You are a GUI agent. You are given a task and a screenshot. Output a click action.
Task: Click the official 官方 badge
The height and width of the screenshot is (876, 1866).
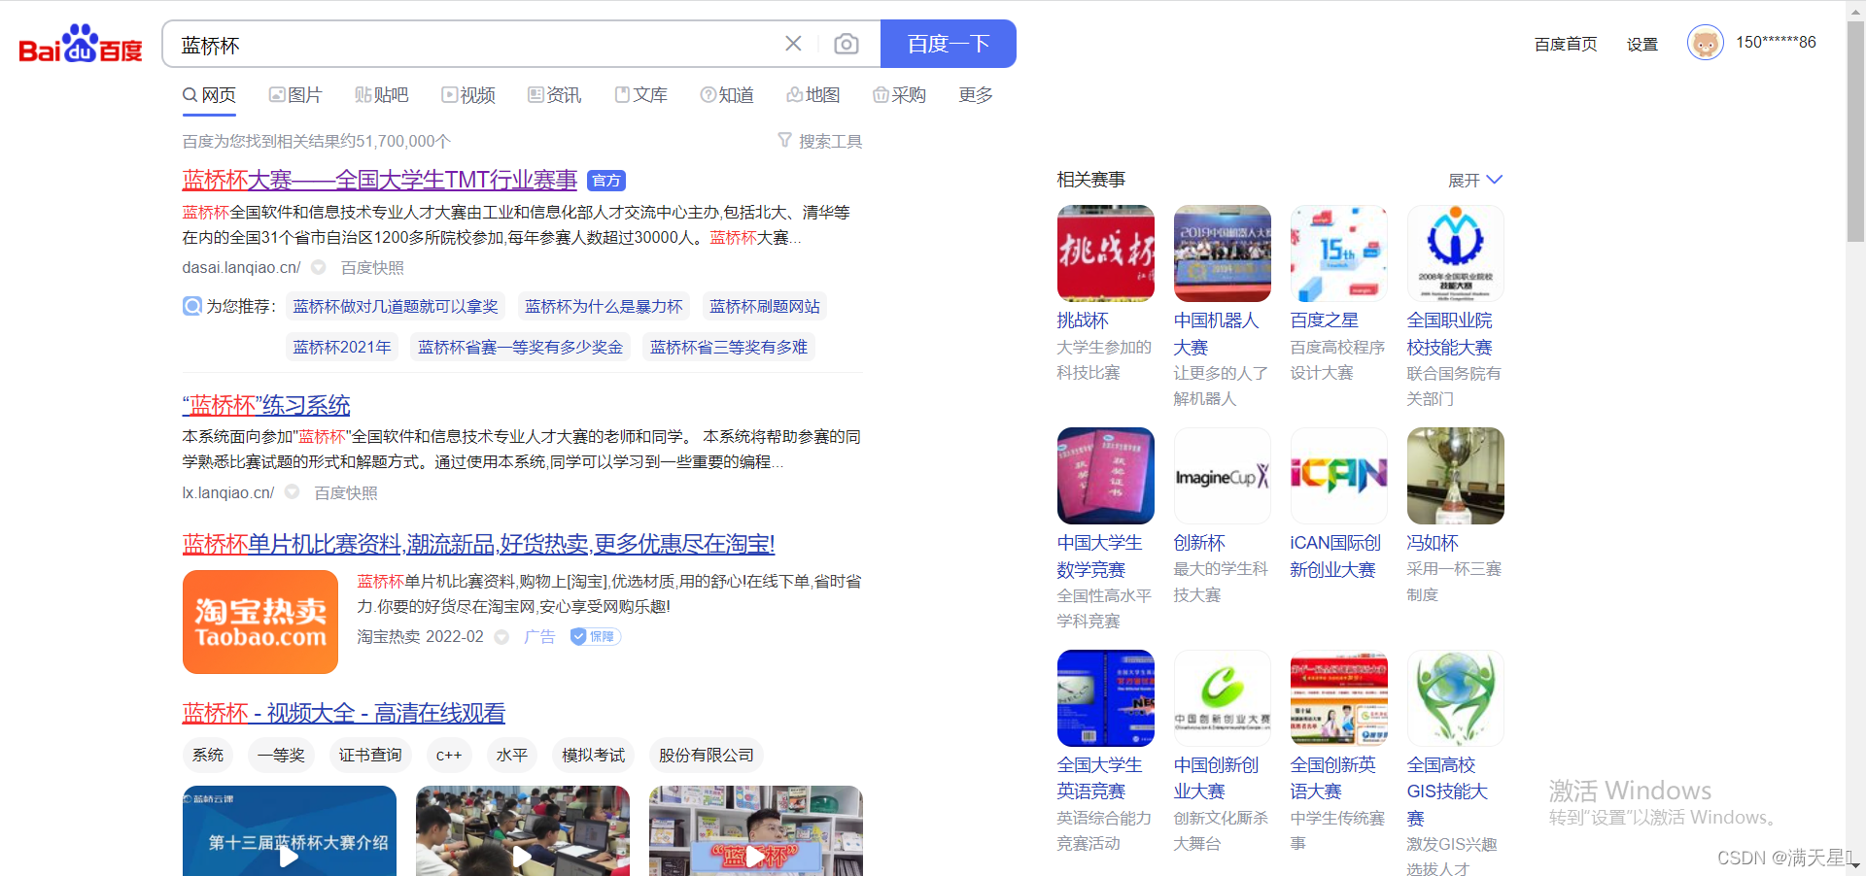pyautogui.click(x=606, y=181)
